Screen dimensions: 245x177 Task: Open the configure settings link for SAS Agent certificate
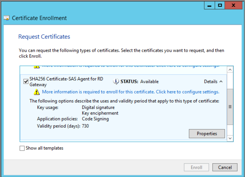click(x=131, y=92)
